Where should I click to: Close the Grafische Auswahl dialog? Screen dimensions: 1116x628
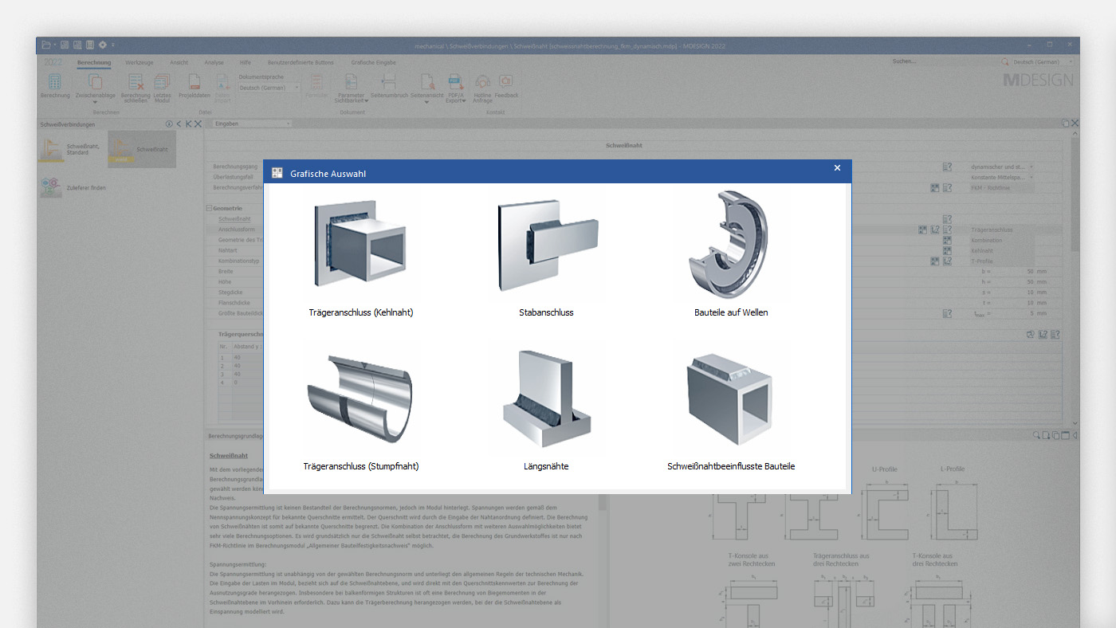tap(837, 168)
